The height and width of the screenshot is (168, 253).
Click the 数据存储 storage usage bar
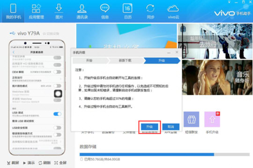tap(164, 154)
